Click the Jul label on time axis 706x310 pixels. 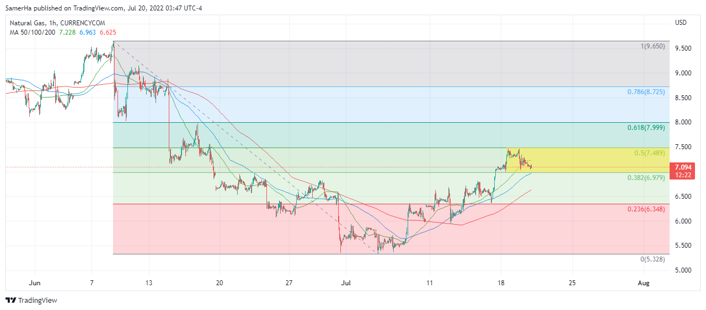345,282
